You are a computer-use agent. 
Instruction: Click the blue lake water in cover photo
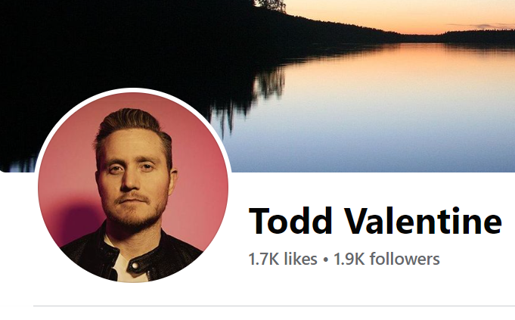pyautogui.click(x=377, y=132)
